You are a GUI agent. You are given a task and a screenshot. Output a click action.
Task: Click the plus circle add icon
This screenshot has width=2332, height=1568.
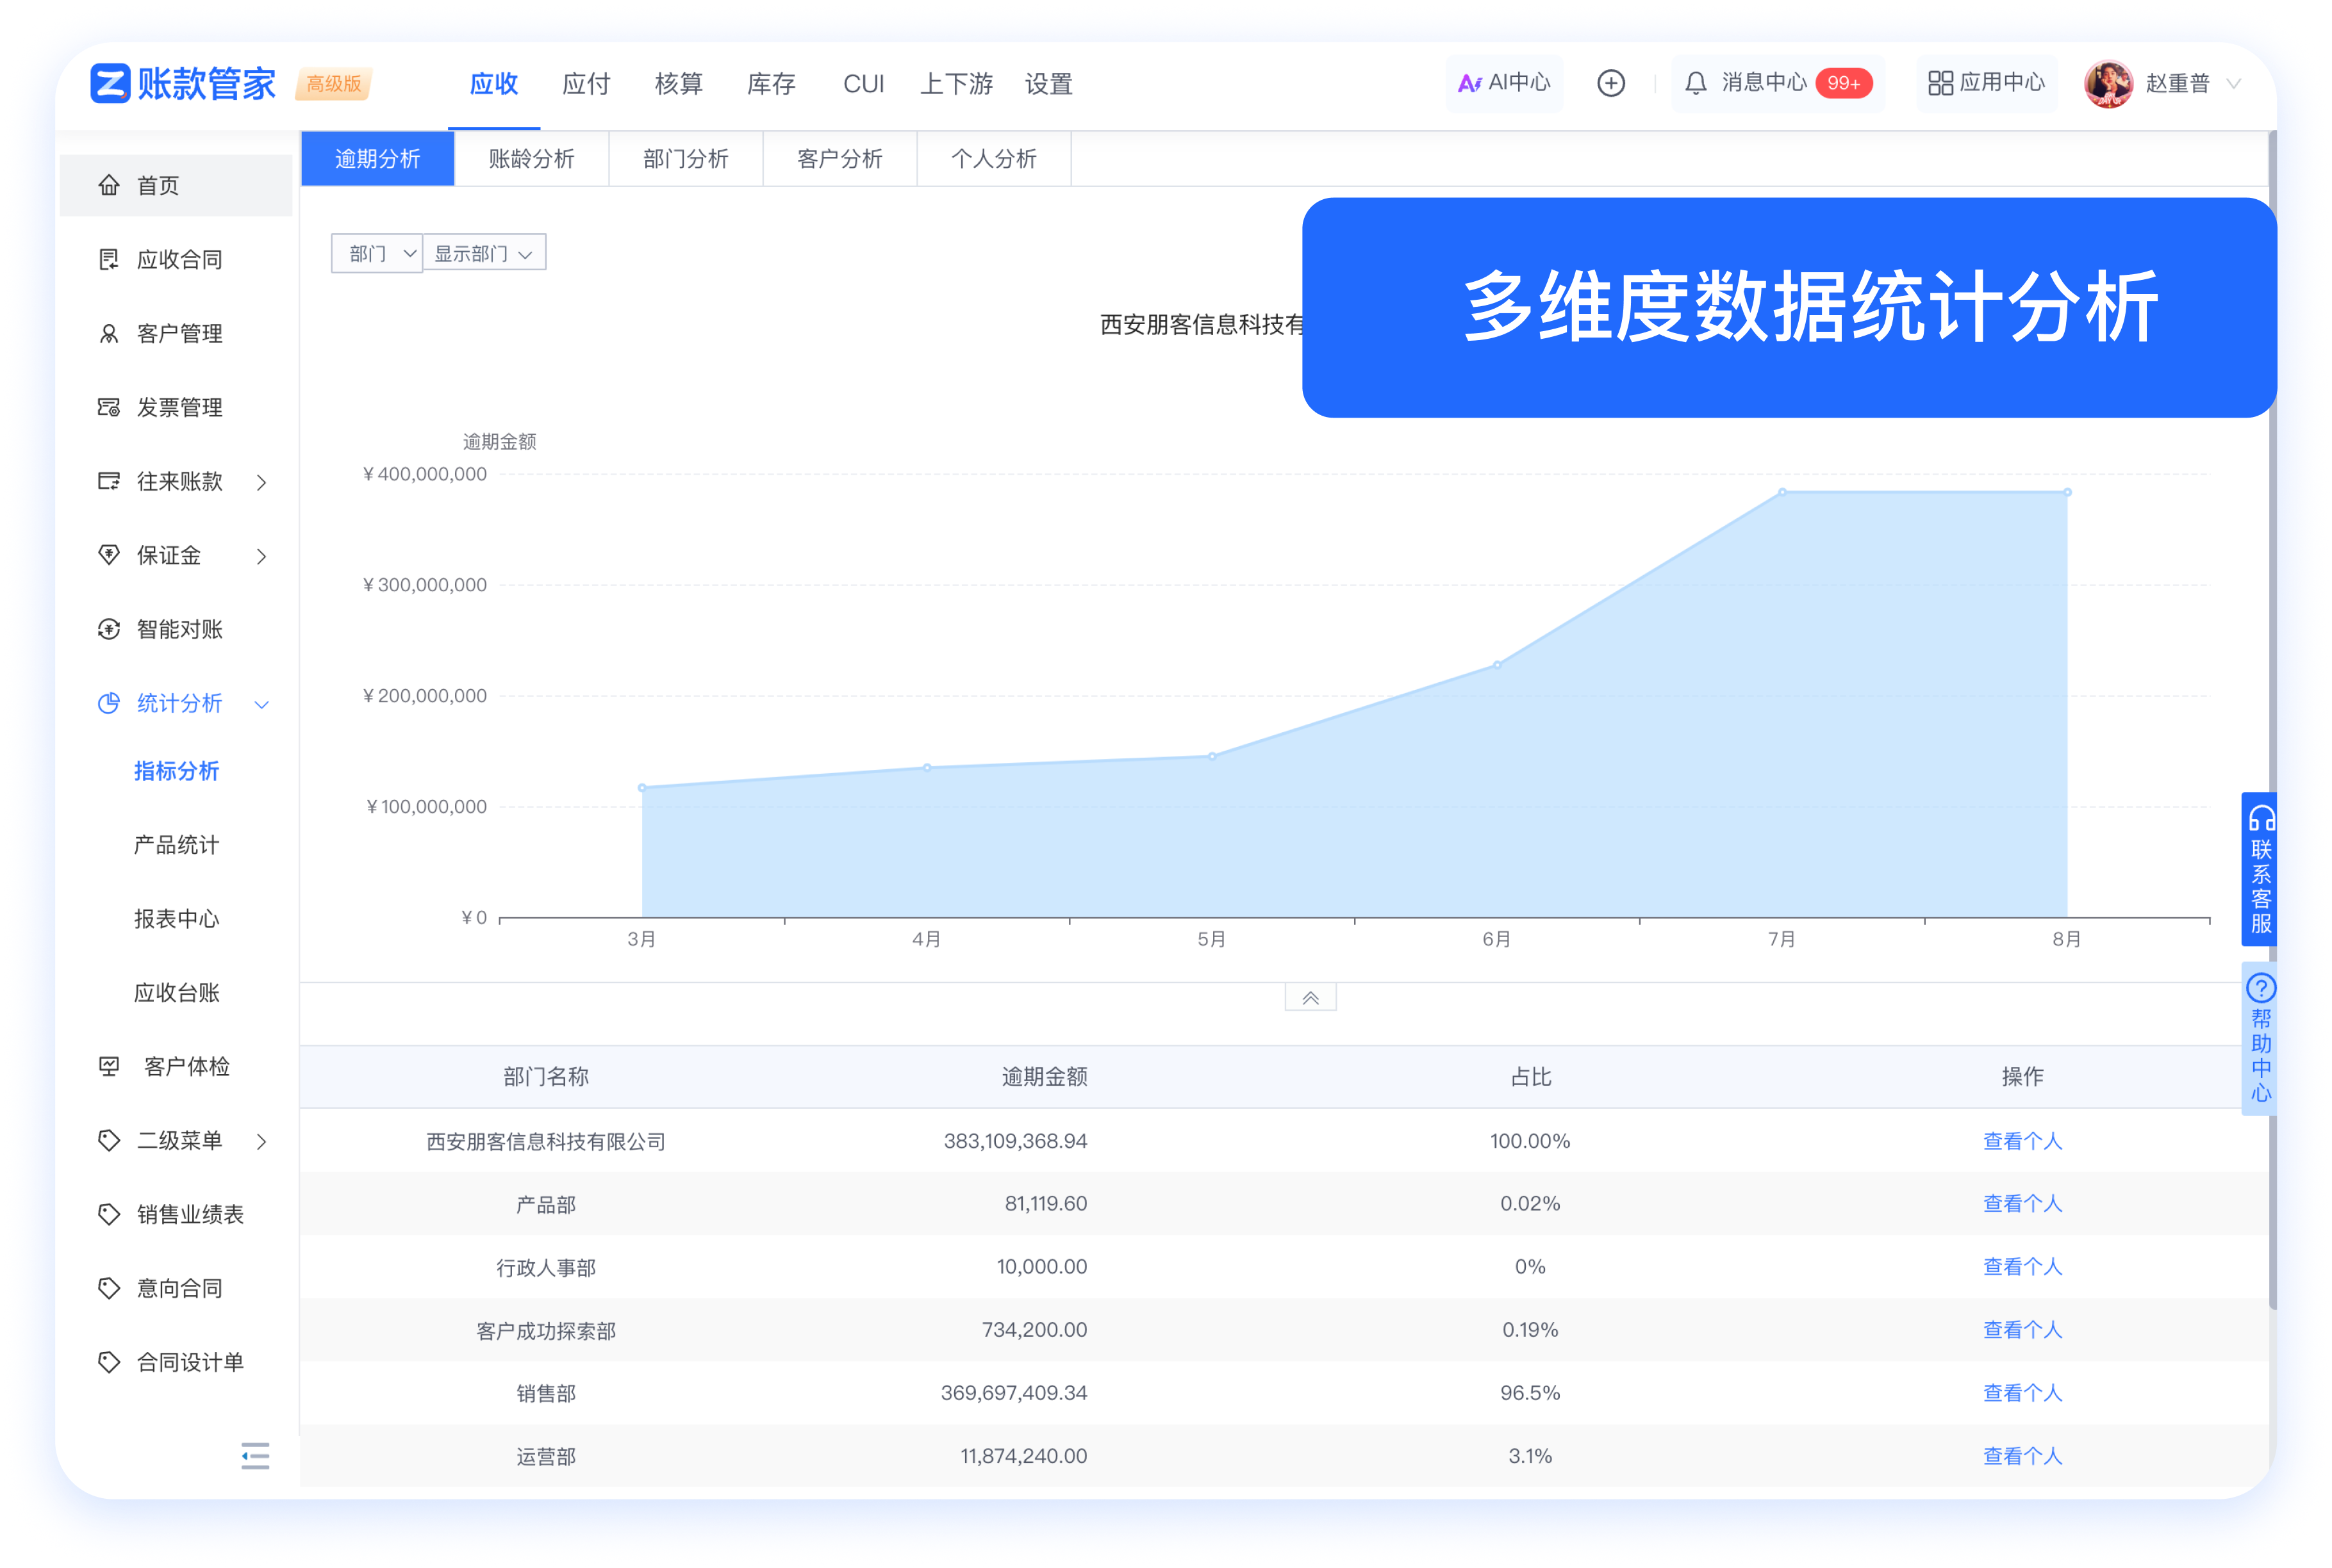click(1610, 83)
